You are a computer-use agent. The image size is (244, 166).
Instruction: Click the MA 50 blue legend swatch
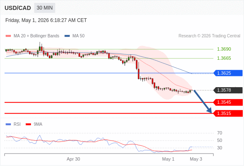tap(67, 36)
